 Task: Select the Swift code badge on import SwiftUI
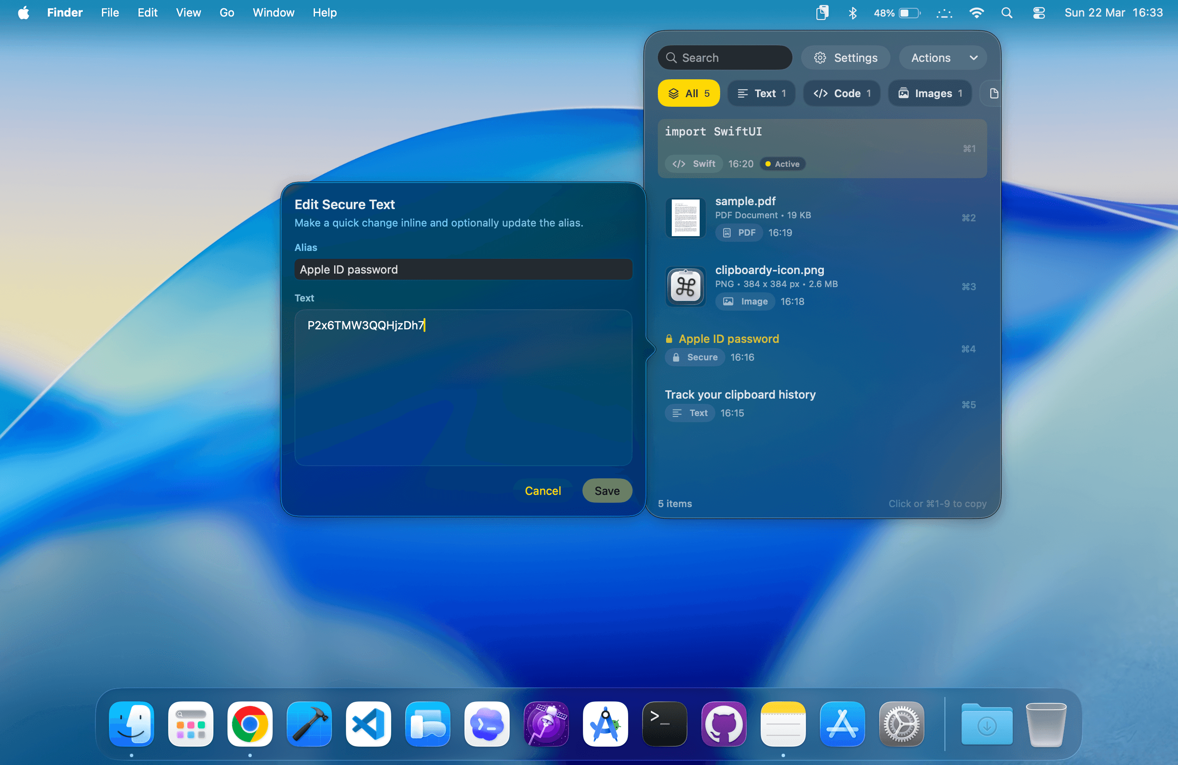(x=693, y=164)
